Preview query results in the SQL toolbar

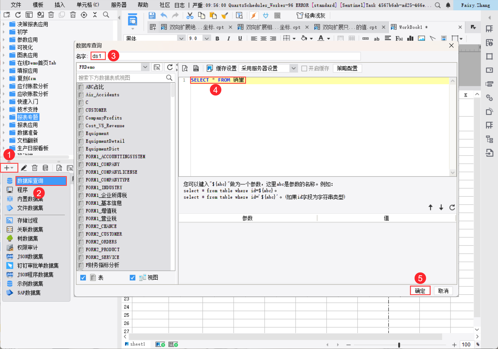coord(185,68)
